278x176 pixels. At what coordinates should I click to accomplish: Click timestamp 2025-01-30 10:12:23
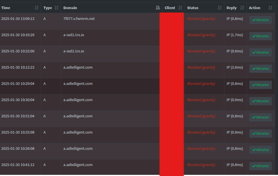pyautogui.click(x=18, y=67)
